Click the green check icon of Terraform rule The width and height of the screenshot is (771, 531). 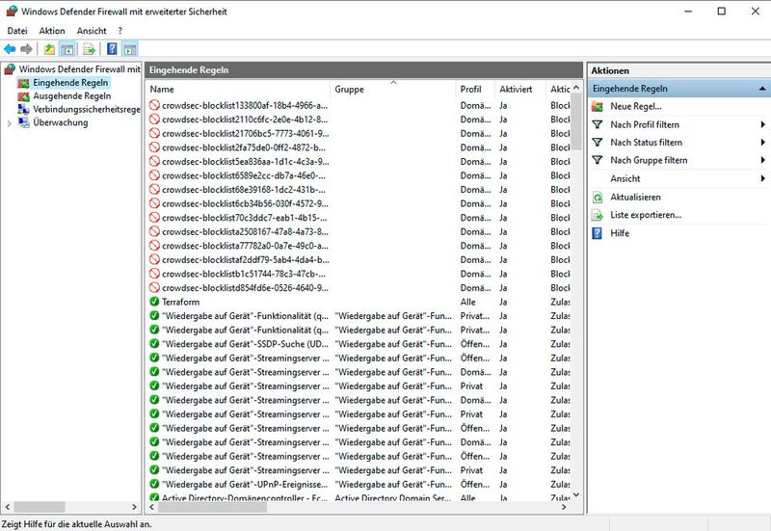pyautogui.click(x=154, y=302)
